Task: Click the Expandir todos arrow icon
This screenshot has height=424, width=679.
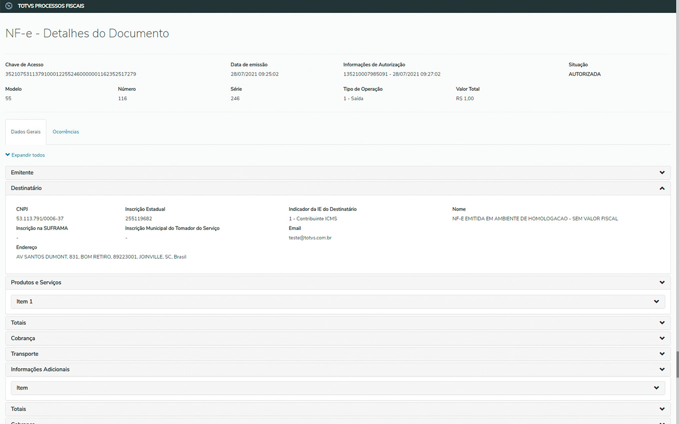Action: (x=7, y=155)
